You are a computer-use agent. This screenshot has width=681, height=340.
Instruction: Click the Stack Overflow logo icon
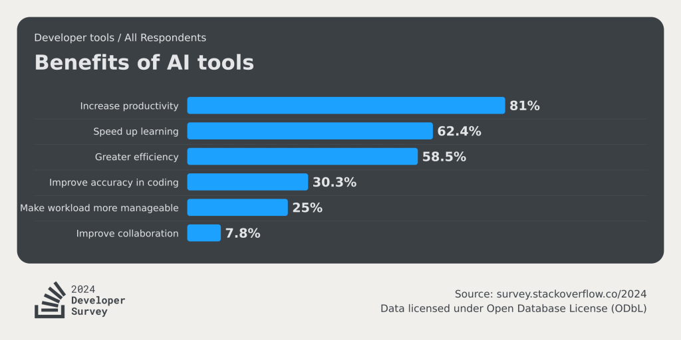coord(49,300)
